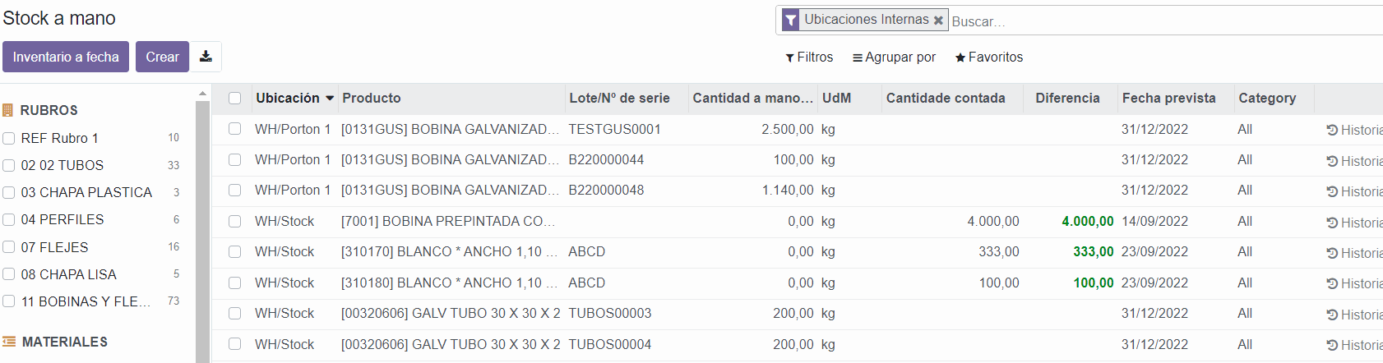Click the RUBROS section icon
Image resolution: width=1383 pixels, height=363 pixels.
tap(8, 110)
